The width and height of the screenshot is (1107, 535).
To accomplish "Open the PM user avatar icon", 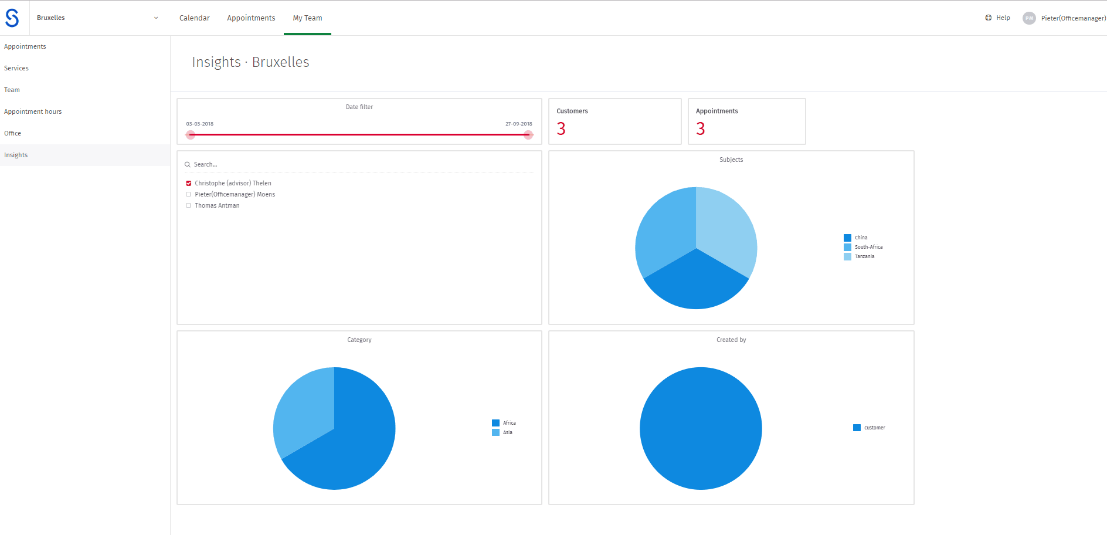I will click(1029, 18).
